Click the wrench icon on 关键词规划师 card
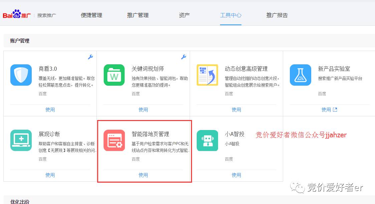The width and height of the screenshot is (375, 204). [184, 57]
